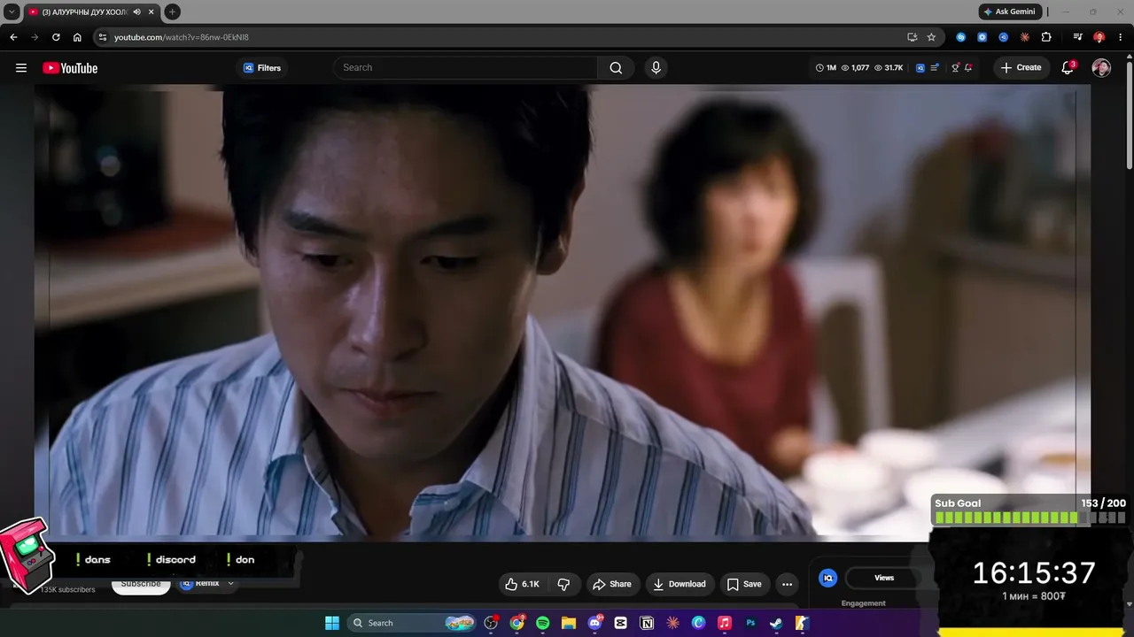The height and width of the screenshot is (637, 1134).
Task: Open OBS Studio from the taskbar
Action: click(x=491, y=623)
